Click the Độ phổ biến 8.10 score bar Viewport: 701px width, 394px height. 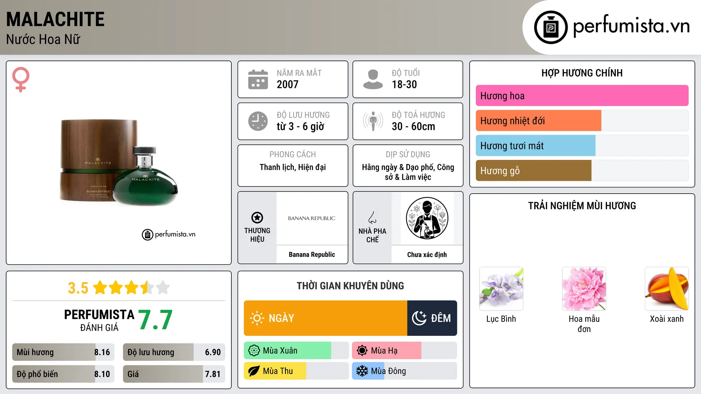click(63, 374)
